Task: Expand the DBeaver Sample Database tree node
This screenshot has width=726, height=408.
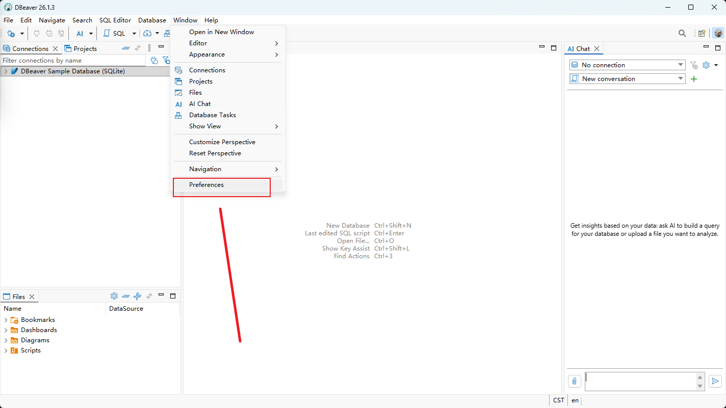Action: (6, 71)
